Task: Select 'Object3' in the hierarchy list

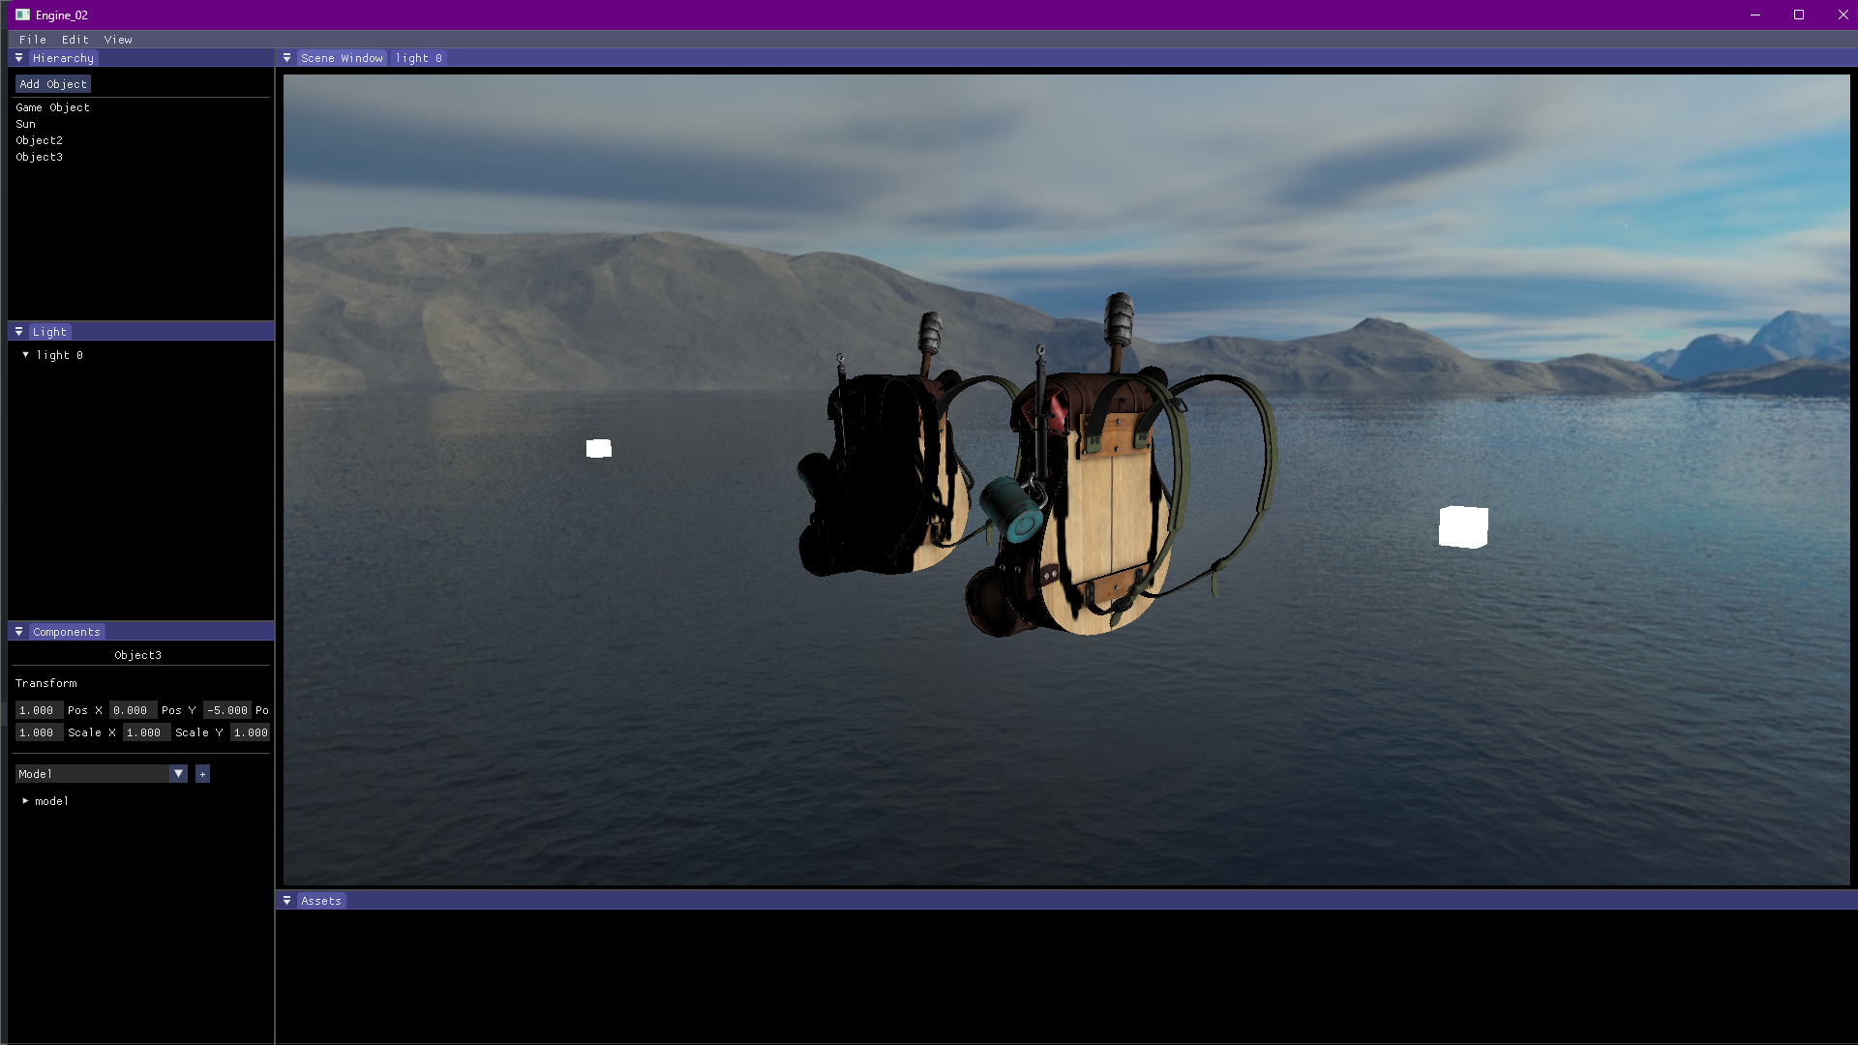Action: point(39,157)
